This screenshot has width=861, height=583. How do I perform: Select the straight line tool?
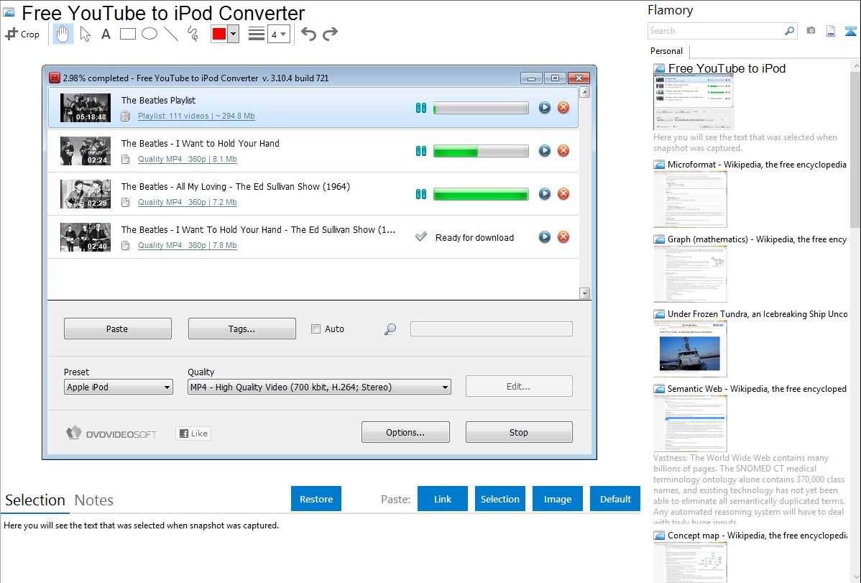[x=171, y=34]
